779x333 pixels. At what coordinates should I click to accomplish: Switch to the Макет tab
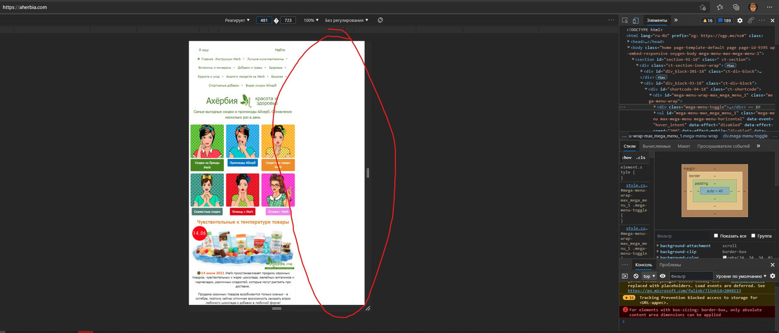click(684, 146)
